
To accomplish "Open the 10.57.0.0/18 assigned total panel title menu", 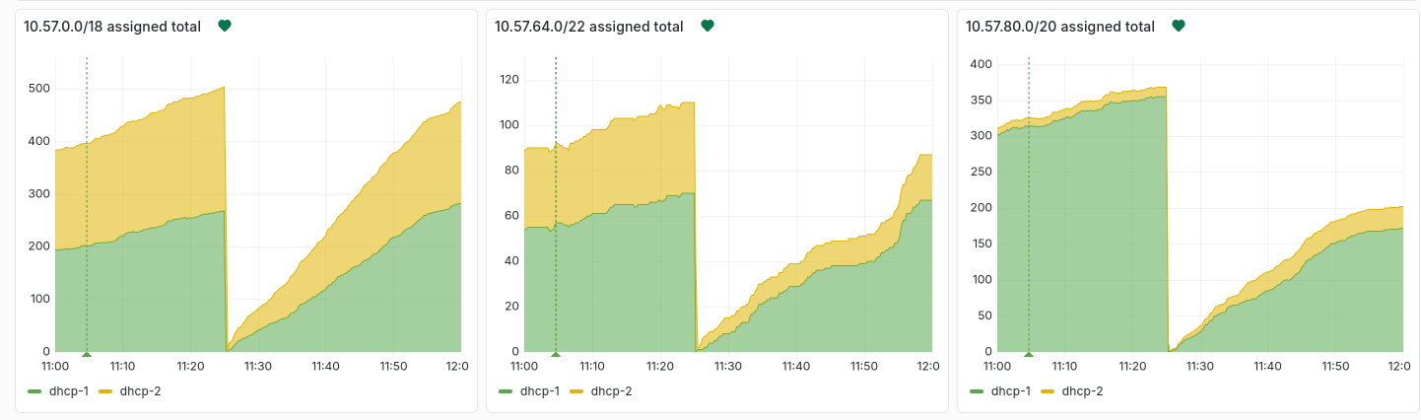I will coord(112,27).
